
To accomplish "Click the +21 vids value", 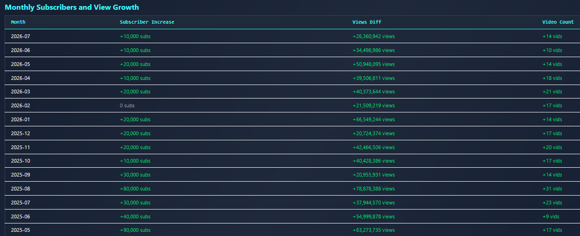I will (552, 92).
